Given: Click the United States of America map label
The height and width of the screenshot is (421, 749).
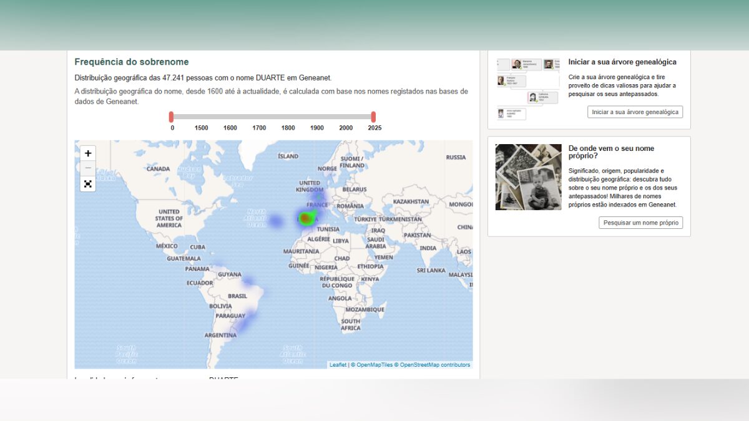Looking at the screenshot, I should point(169,218).
